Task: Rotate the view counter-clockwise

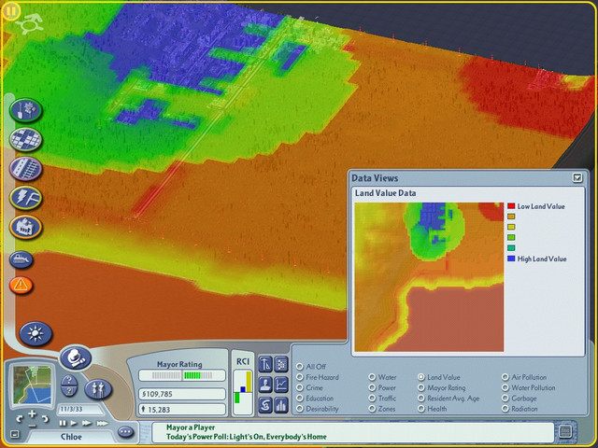Action: click(19, 419)
